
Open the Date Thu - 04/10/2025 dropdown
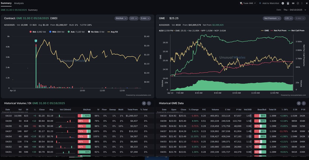coord(295,10)
